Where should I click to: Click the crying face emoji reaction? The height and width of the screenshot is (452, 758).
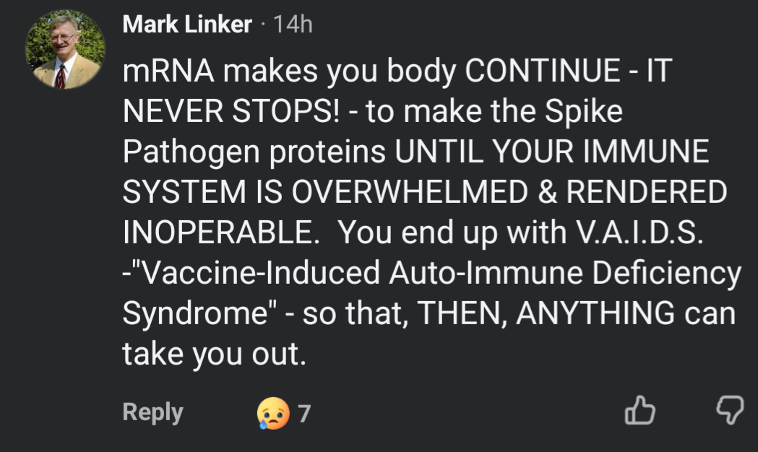[273, 413]
